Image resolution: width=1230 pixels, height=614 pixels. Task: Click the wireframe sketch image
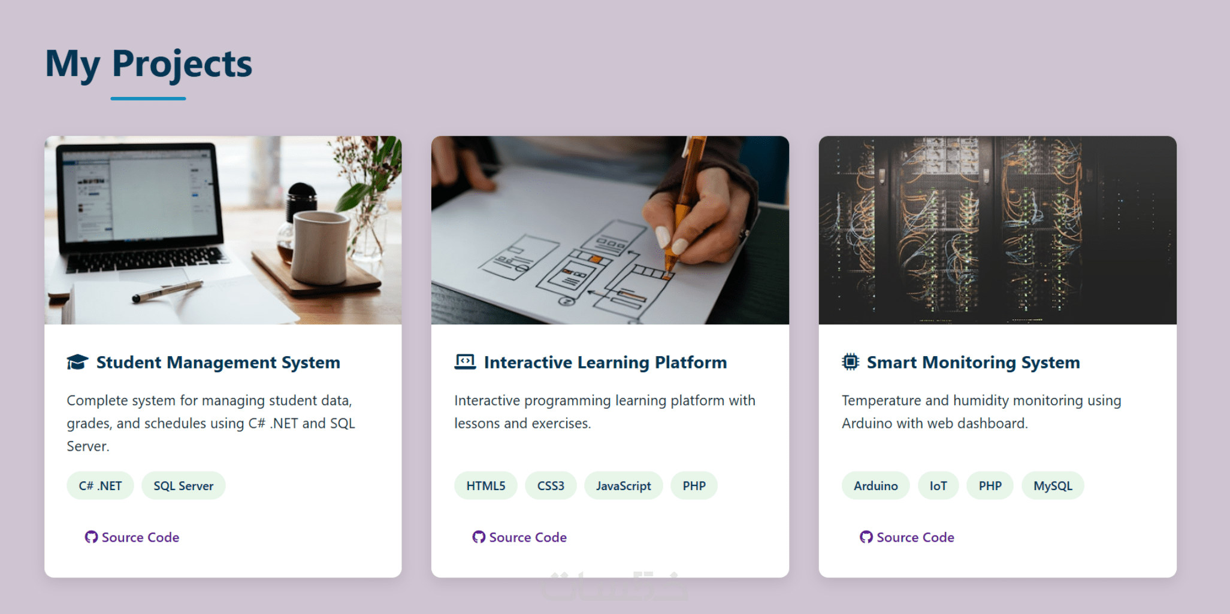pos(610,230)
